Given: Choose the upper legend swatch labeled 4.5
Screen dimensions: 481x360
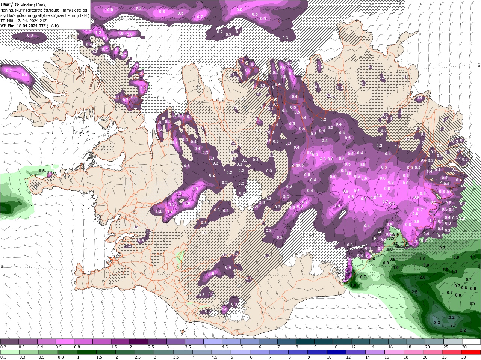Looking at the screenshot, I should pyautogui.click(x=231, y=341).
